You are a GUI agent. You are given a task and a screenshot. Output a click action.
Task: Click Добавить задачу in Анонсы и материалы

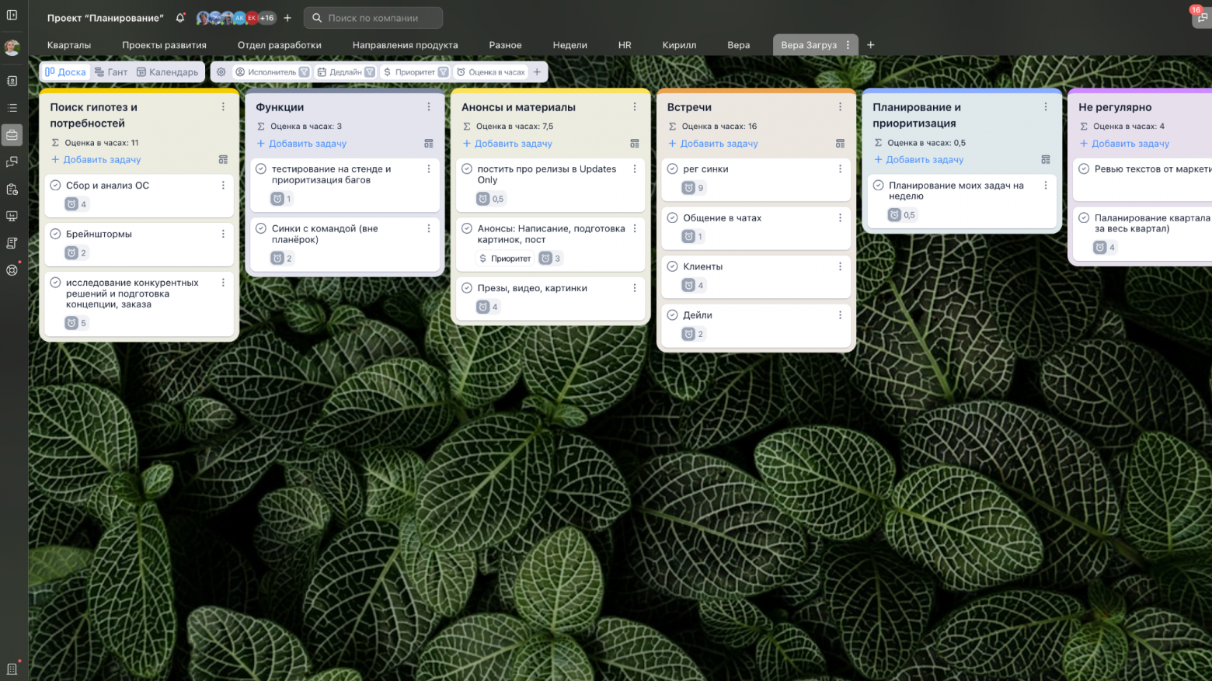513,144
